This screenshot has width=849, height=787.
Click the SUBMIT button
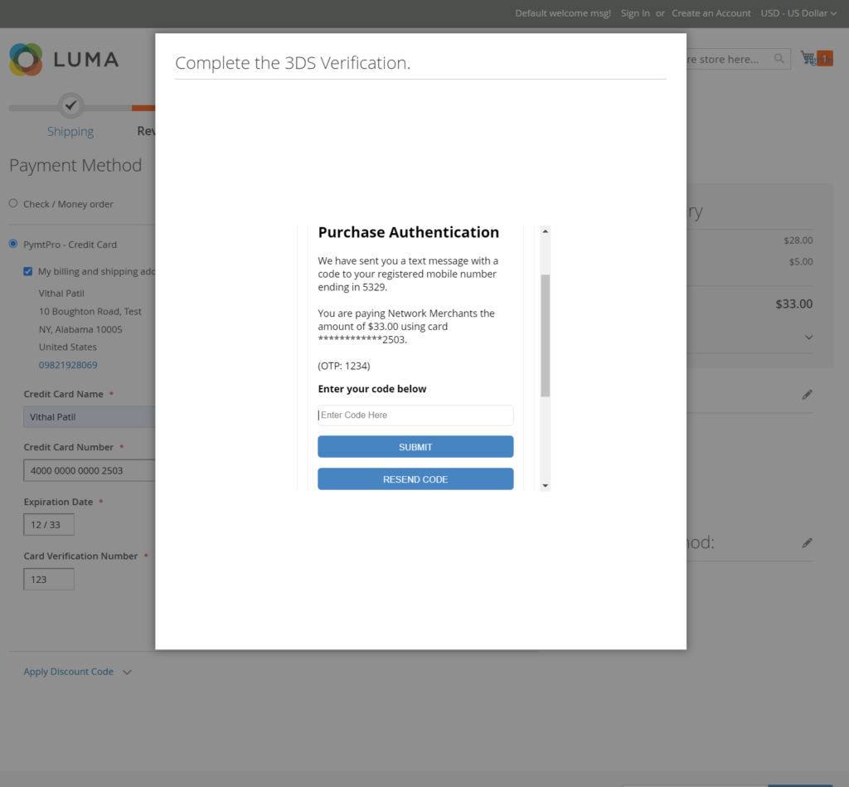point(415,447)
